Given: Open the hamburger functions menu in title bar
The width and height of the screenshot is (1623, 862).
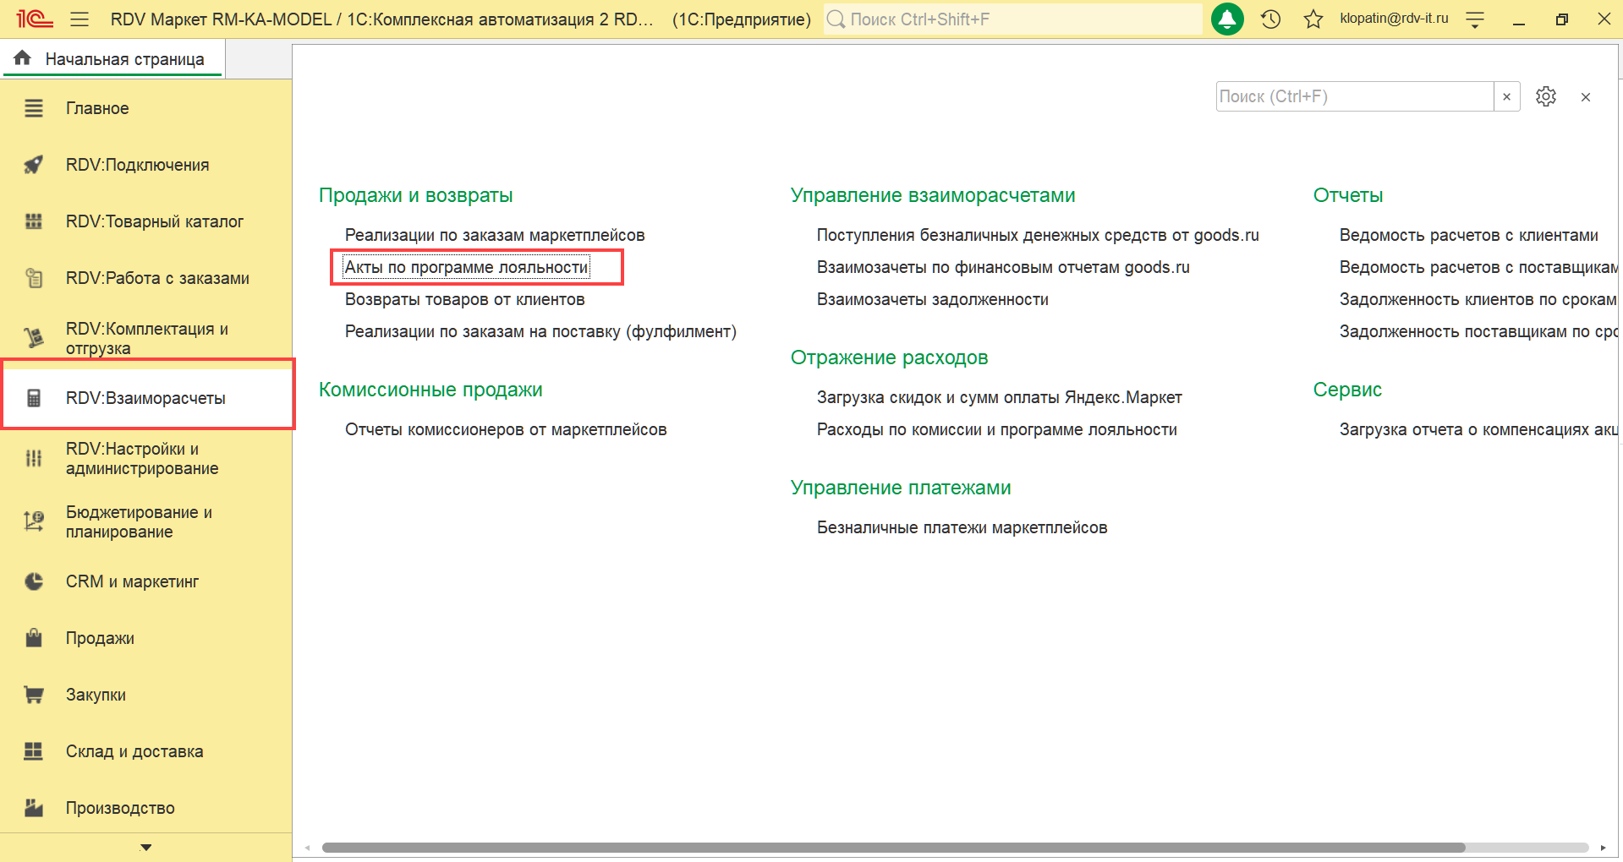Looking at the screenshot, I should click(80, 19).
